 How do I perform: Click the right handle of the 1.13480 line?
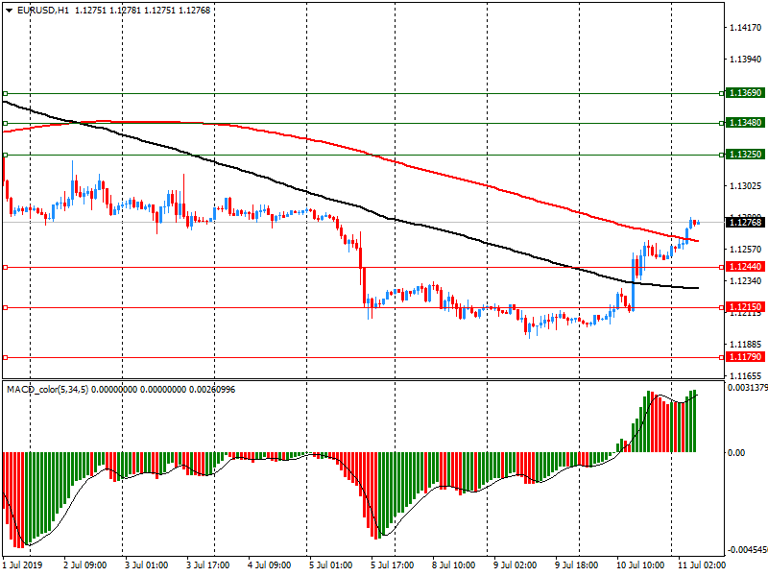722,124
